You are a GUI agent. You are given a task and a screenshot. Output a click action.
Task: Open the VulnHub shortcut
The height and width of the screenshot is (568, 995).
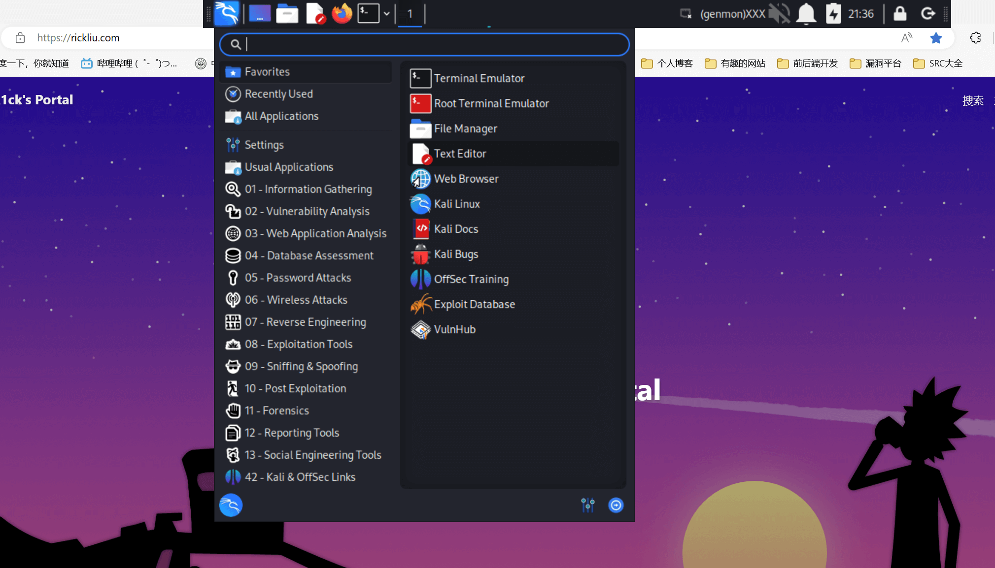pos(454,329)
